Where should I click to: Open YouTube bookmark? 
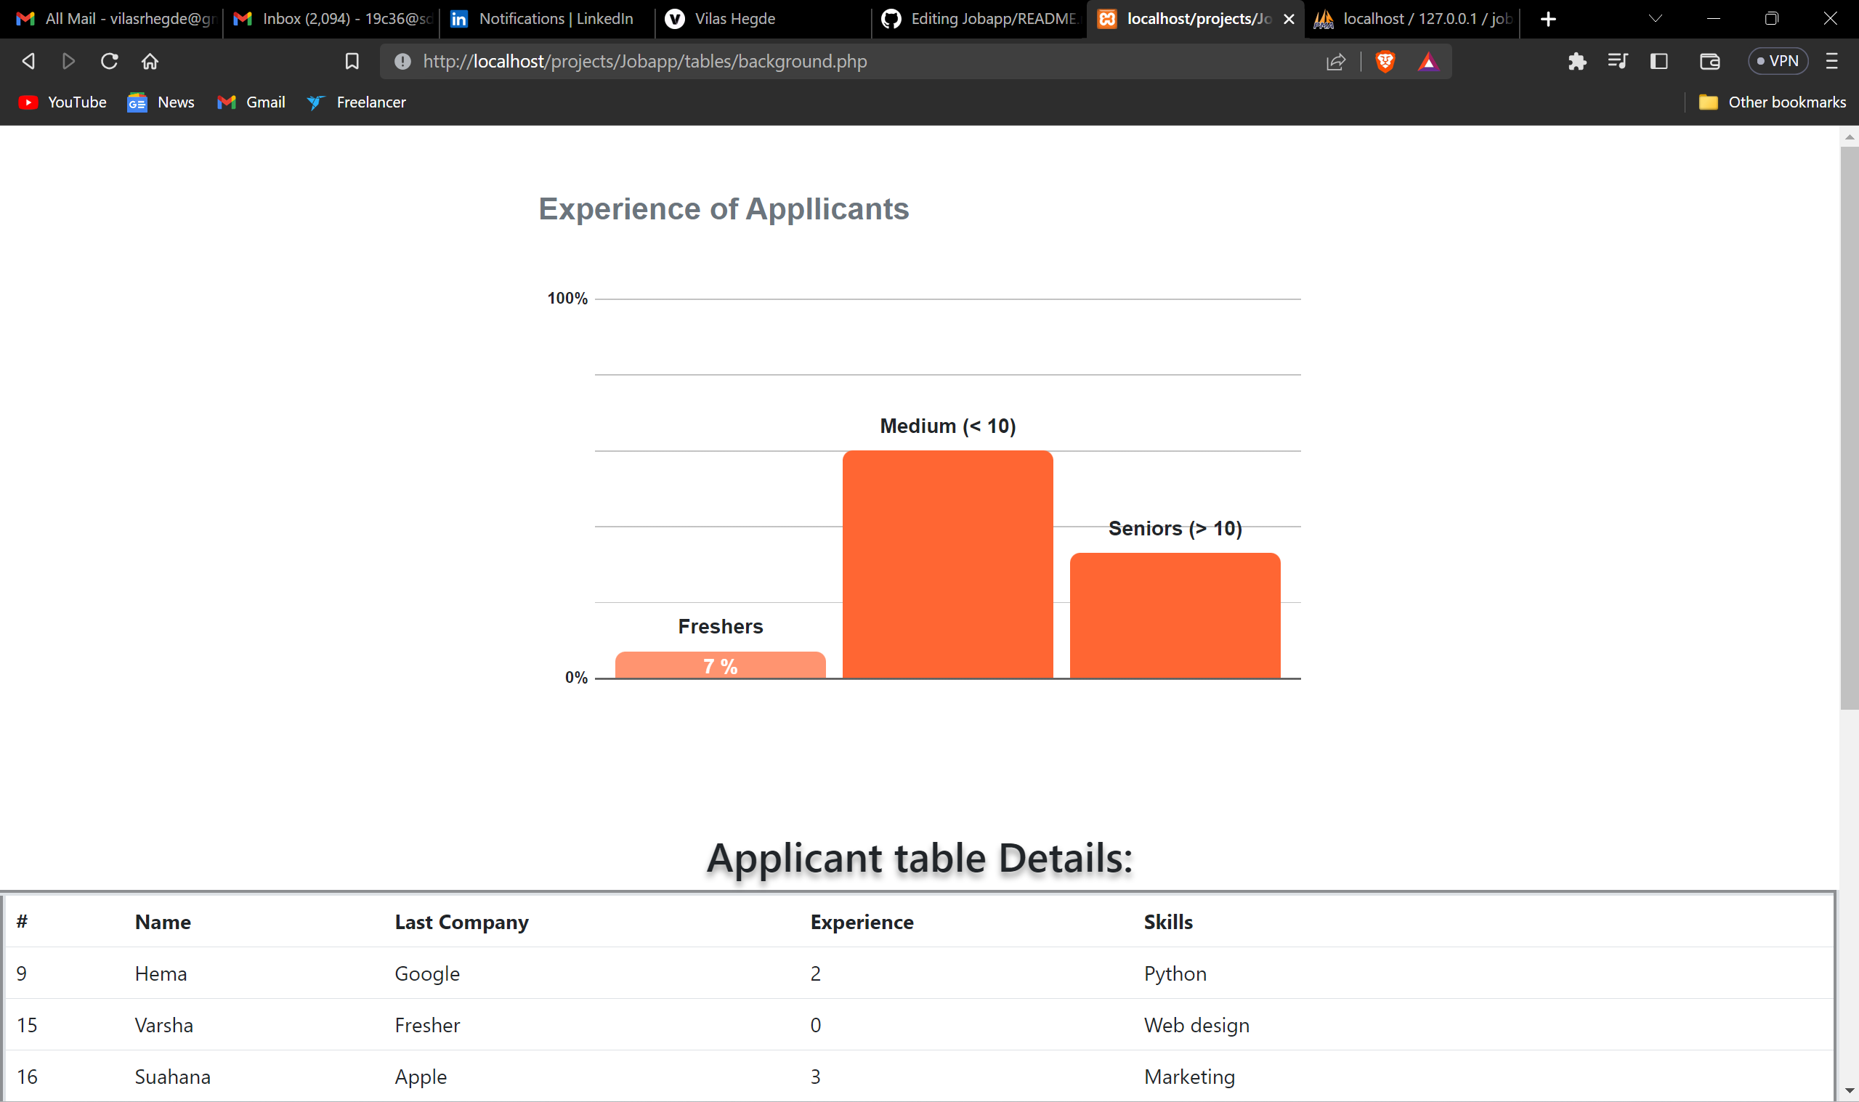click(62, 102)
